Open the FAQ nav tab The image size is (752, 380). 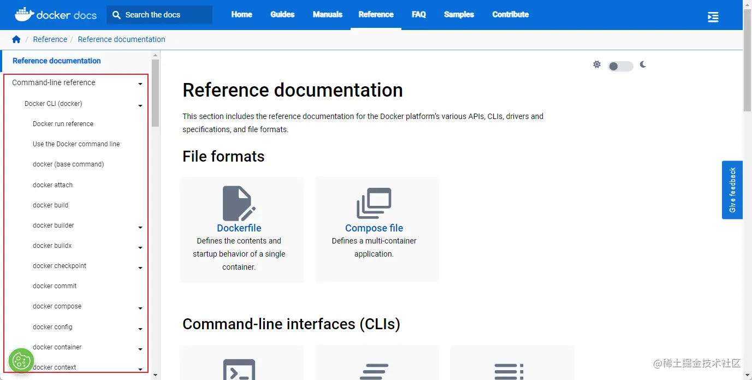(419, 15)
